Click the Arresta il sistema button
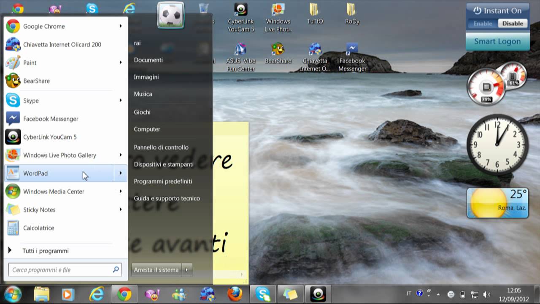The height and width of the screenshot is (304, 540). click(x=157, y=270)
